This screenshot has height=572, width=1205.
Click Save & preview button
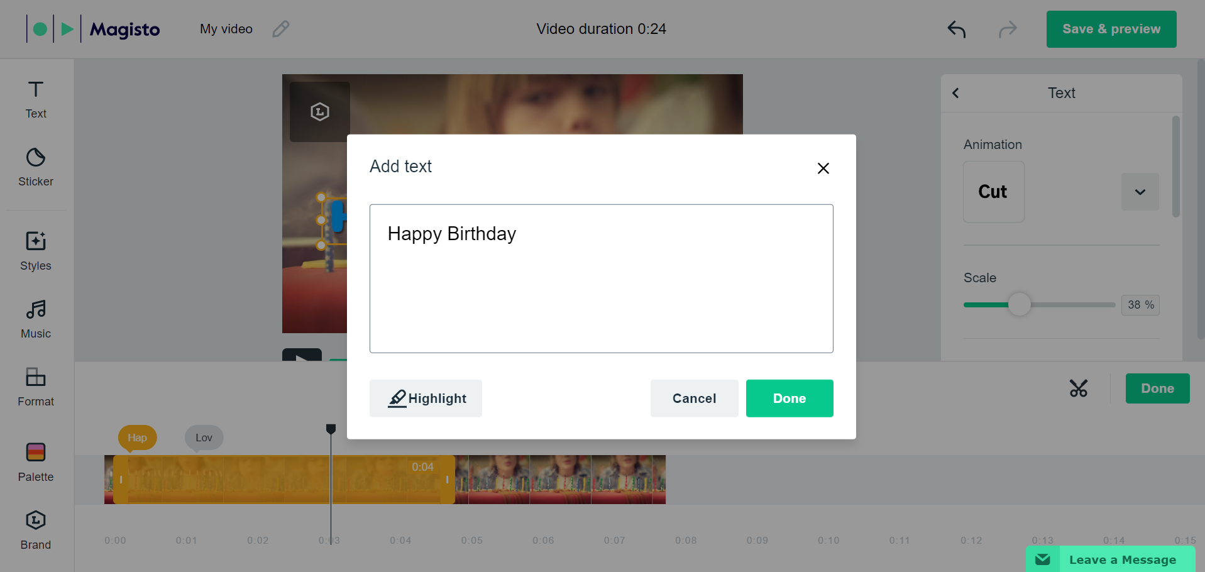1111,29
